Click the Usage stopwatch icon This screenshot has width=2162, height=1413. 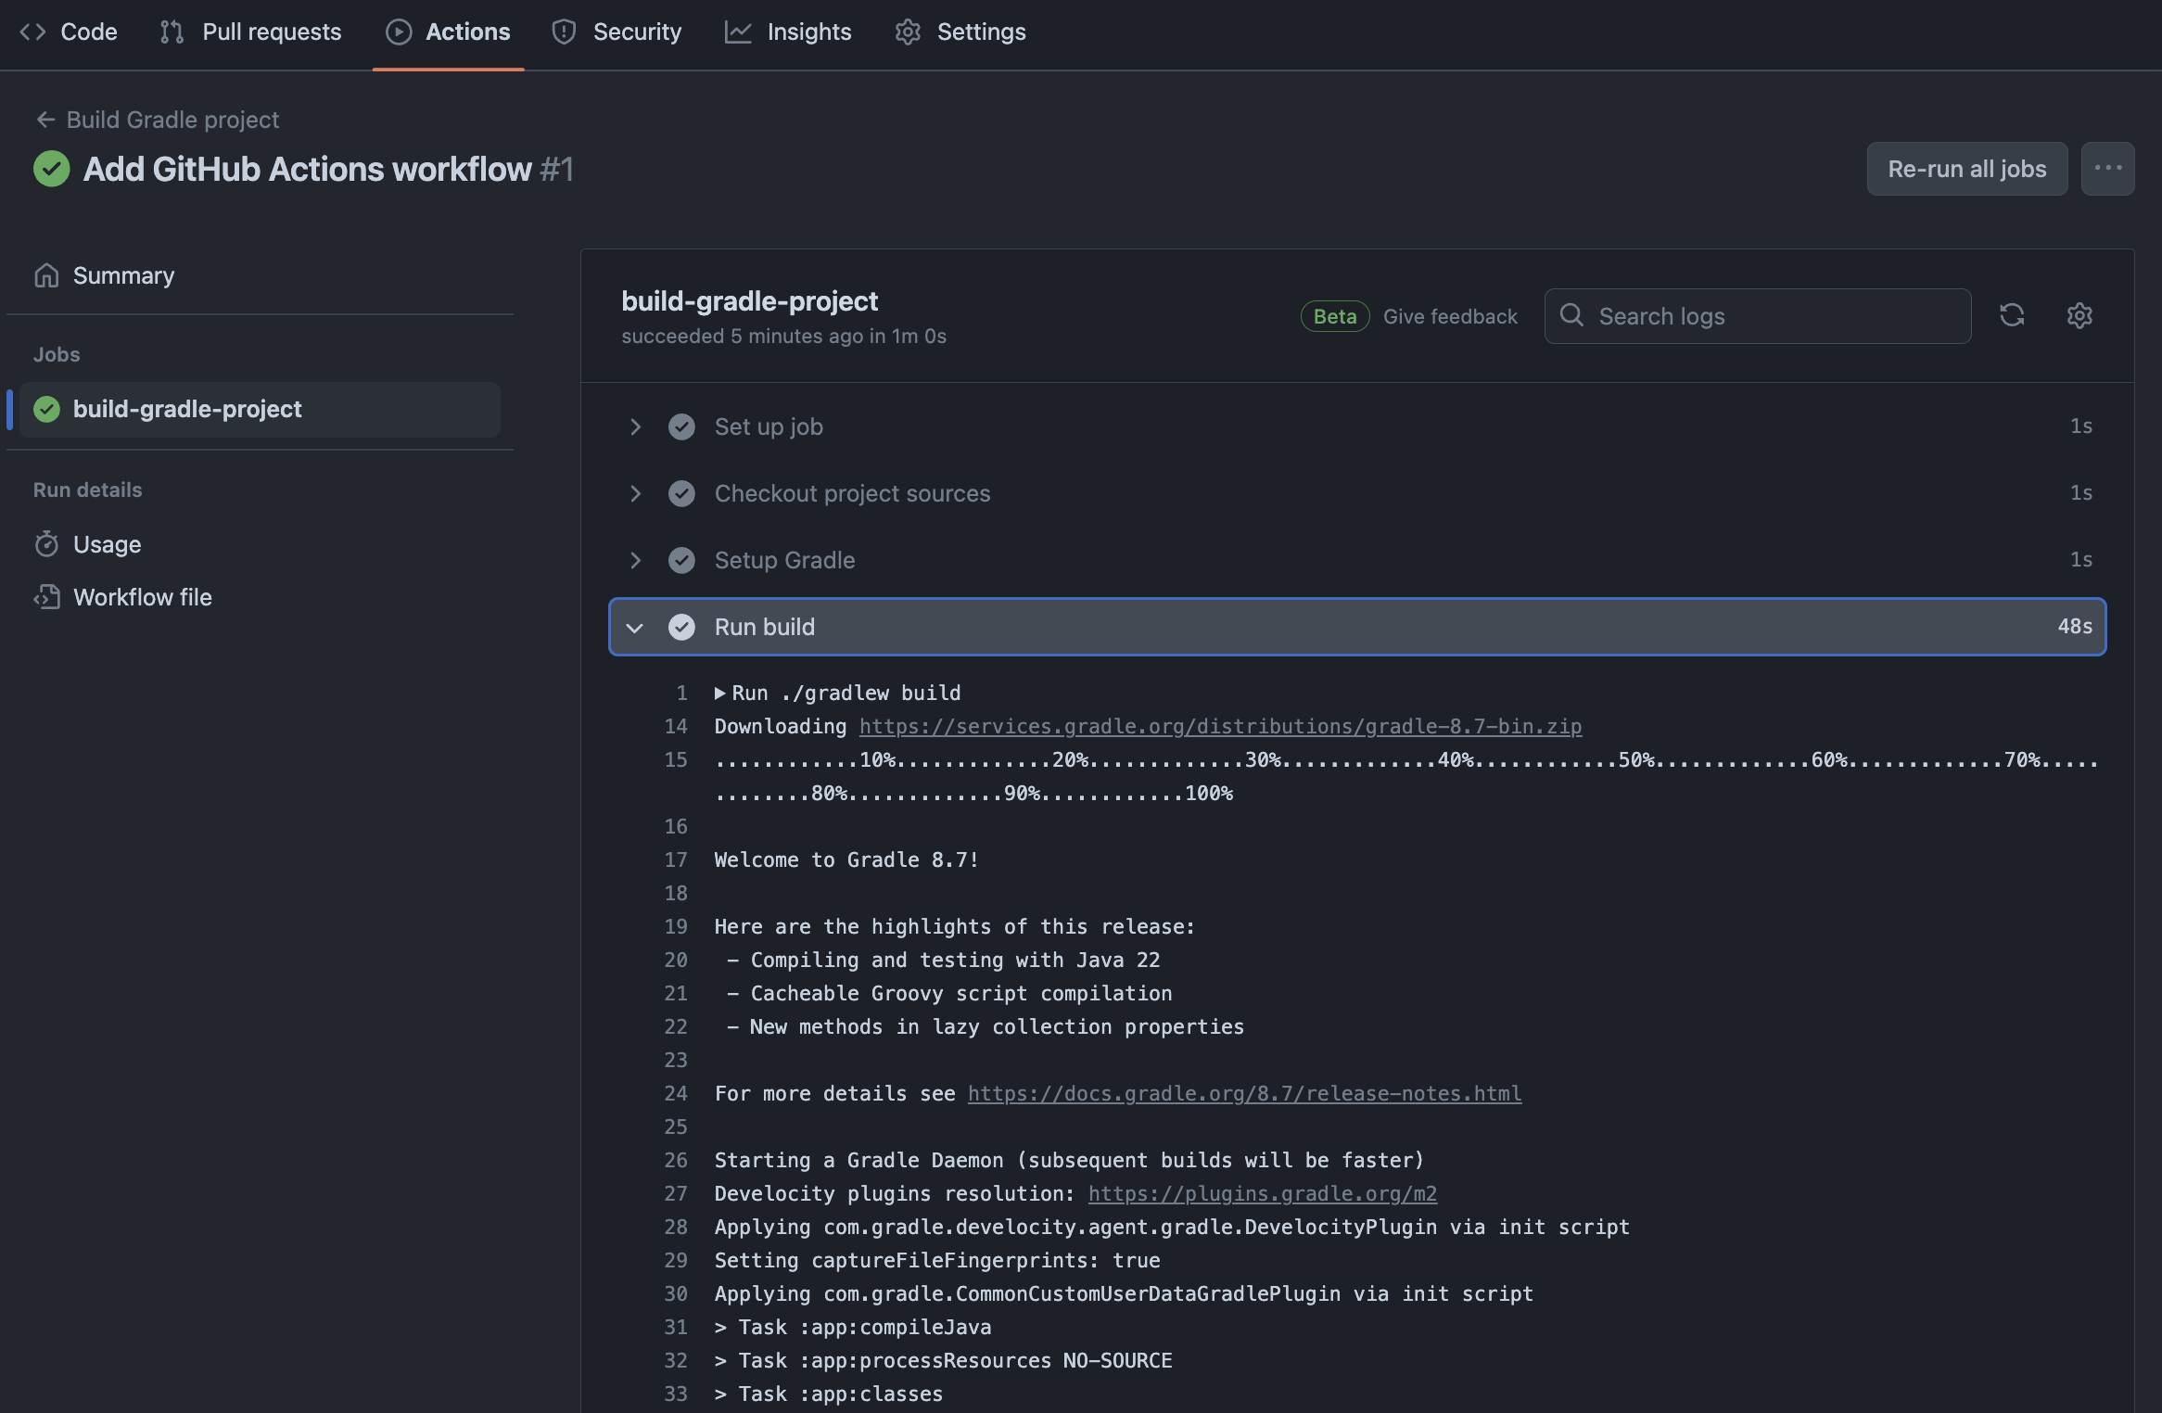click(x=46, y=544)
